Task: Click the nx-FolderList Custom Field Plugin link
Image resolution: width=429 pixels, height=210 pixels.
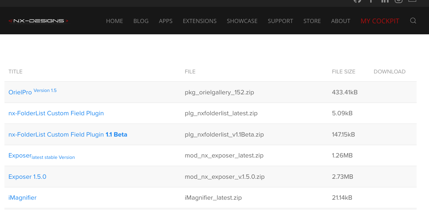Action: coord(56,113)
